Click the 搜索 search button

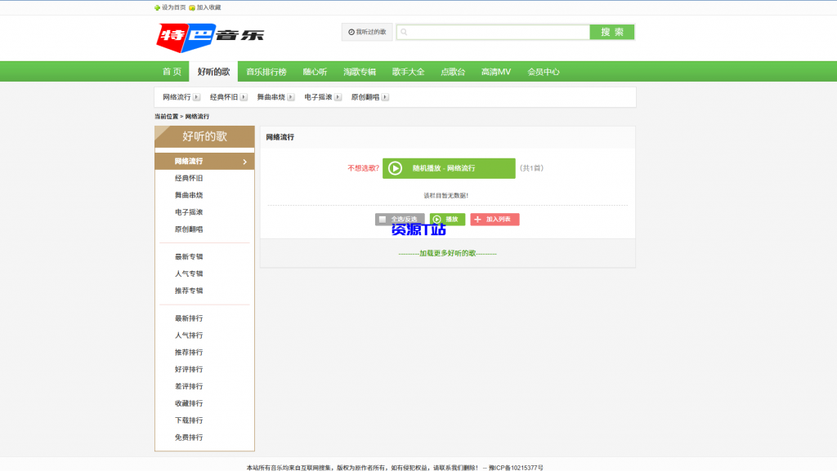click(x=611, y=31)
